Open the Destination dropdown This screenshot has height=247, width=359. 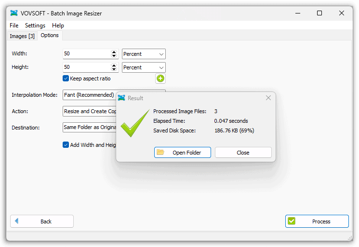[x=90, y=127]
